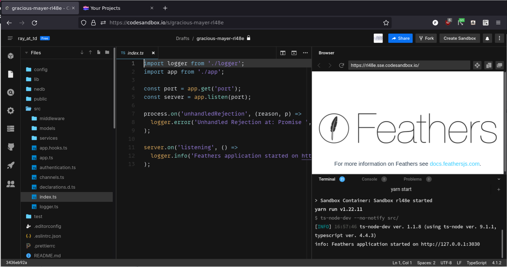Split the editor using the split-view icon

(283, 53)
